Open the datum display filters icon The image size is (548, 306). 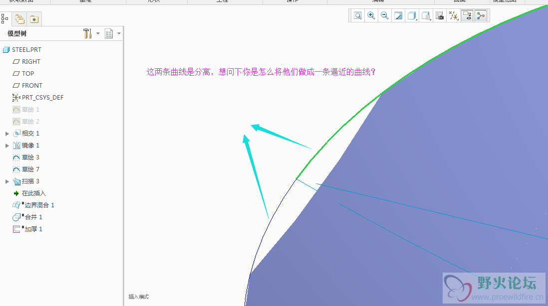(453, 16)
